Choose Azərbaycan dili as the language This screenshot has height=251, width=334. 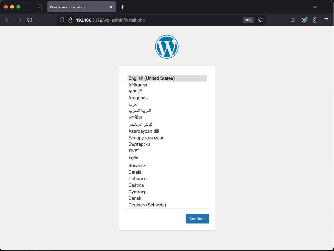(144, 131)
